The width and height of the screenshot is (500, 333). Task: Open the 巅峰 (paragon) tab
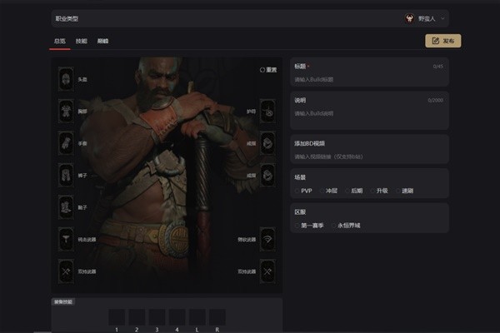pyautogui.click(x=102, y=41)
